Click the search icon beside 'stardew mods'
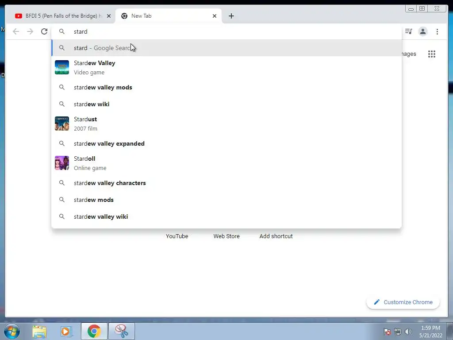 point(62,200)
